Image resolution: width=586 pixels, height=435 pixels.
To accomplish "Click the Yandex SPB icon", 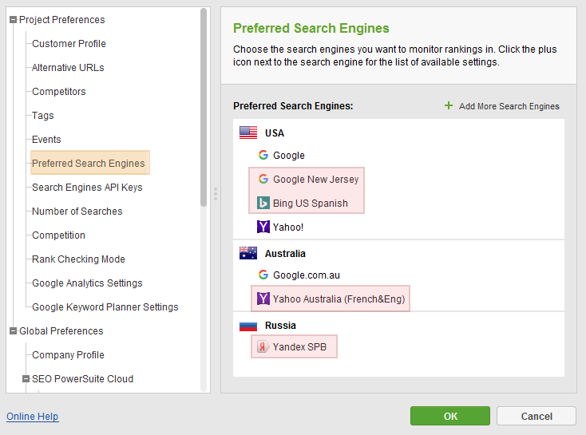I will tap(263, 347).
